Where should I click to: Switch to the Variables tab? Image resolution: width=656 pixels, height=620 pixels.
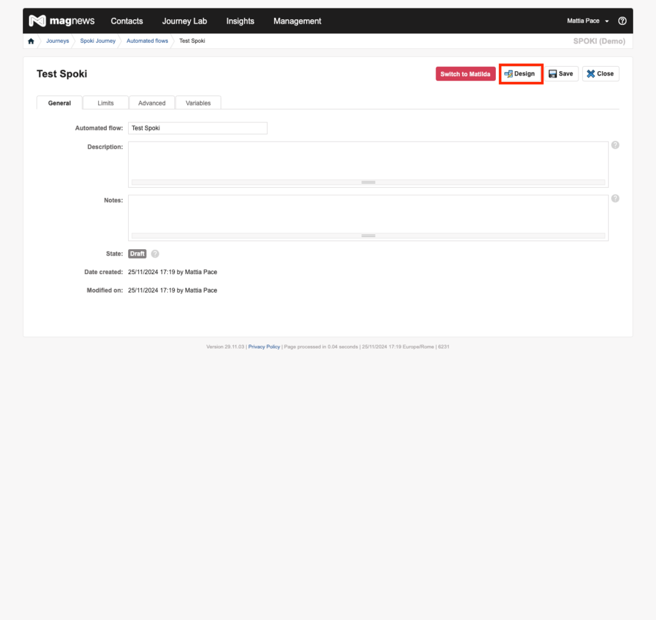pyautogui.click(x=198, y=103)
